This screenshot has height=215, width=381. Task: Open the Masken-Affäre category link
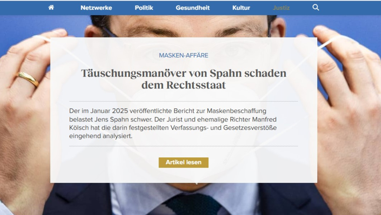[183, 55]
